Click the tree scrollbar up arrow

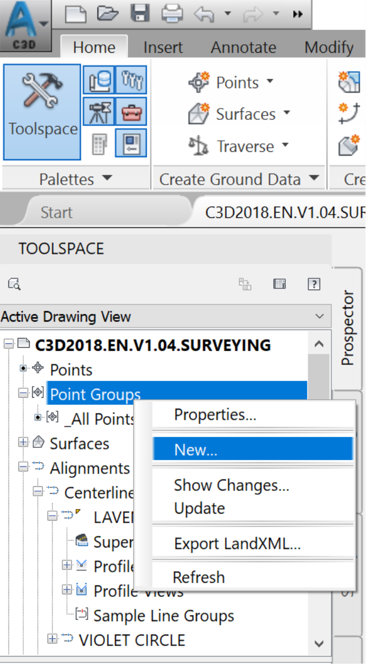click(318, 344)
